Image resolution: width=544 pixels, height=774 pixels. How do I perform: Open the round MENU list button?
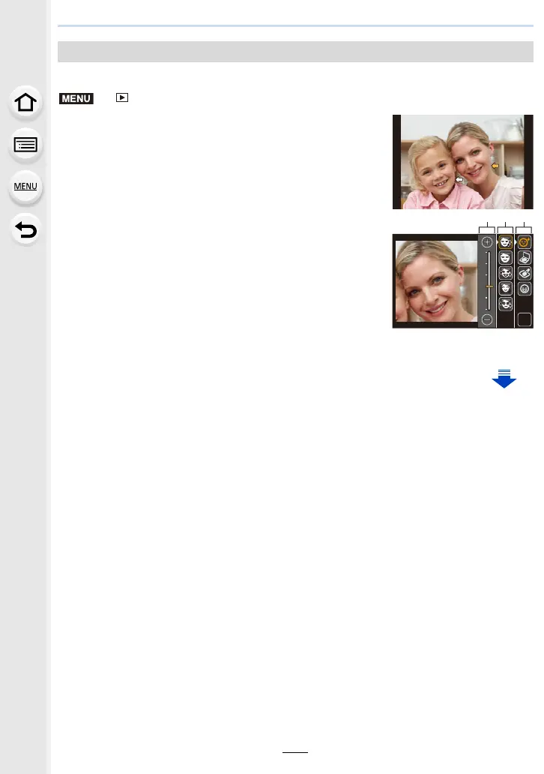coord(25,187)
